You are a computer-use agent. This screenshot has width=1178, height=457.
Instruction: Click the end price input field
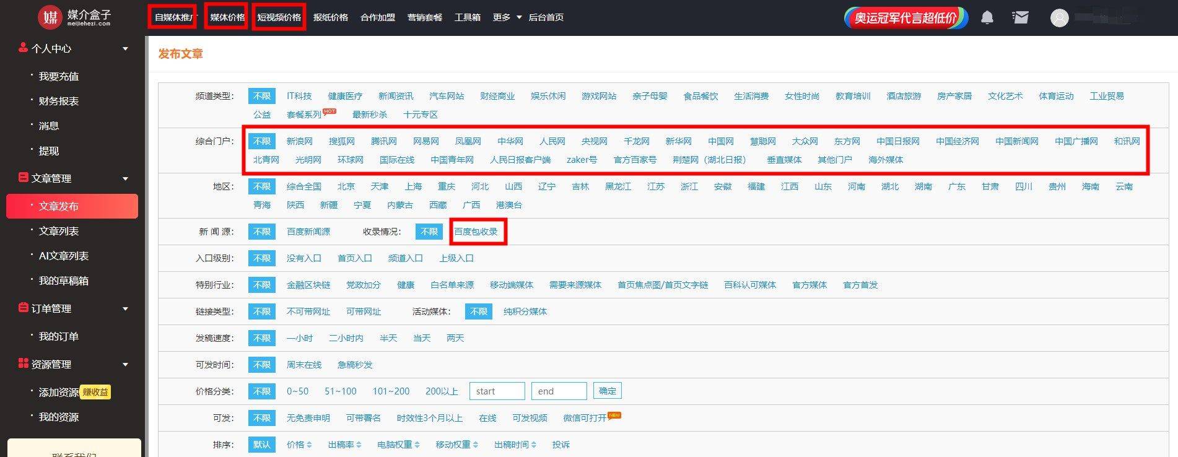click(x=559, y=391)
